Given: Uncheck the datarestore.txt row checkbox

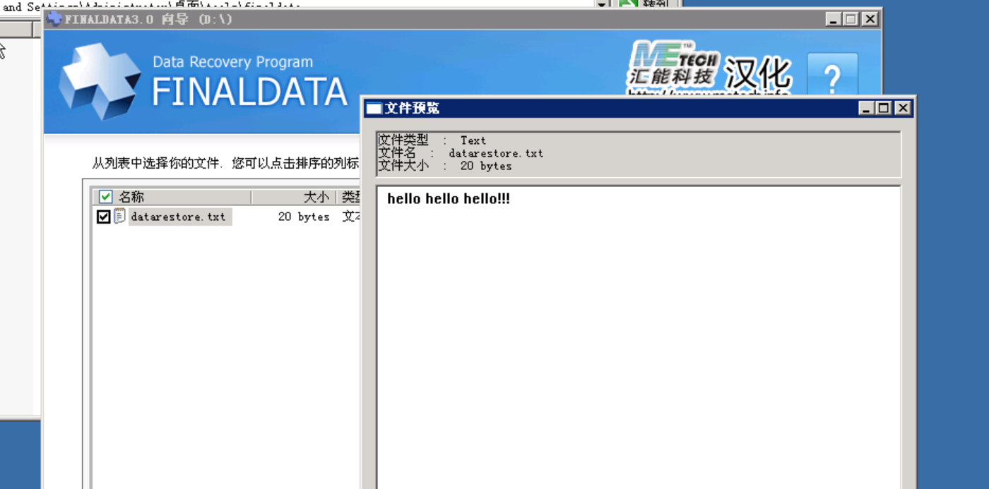Looking at the screenshot, I should click(103, 217).
